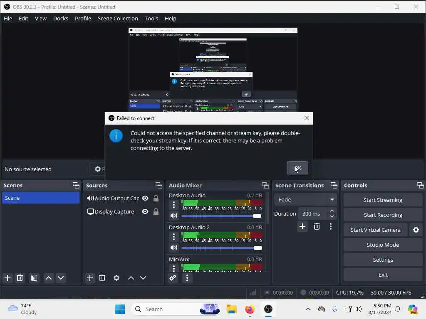Mute Desktop Audio 2 speaker button
The height and width of the screenshot is (319, 426).
pos(174,248)
